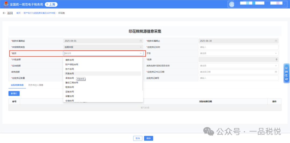Collapse the 税目 dropdown arrow
The image size is (290, 143).
click(x=141, y=53)
